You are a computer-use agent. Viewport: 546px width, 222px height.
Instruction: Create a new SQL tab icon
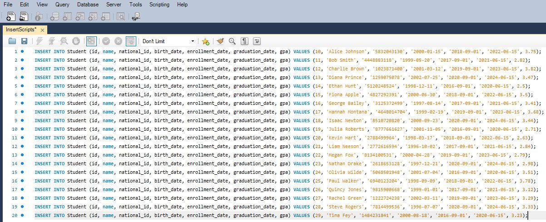(x=11, y=16)
